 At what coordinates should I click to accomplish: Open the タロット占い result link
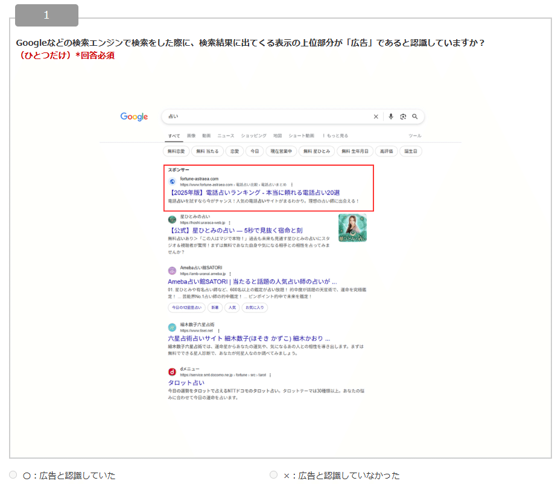pyautogui.click(x=186, y=383)
